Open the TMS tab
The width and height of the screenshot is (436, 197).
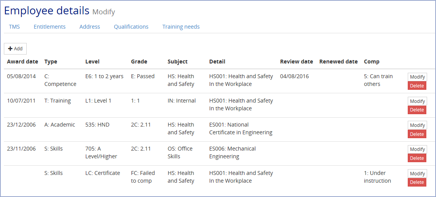coord(14,27)
